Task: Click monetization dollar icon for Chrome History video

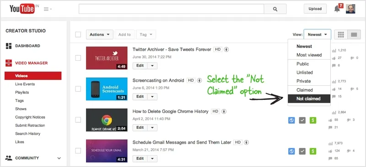Action: pyautogui.click(x=313, y=120)
